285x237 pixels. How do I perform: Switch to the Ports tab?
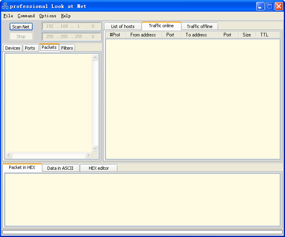coord(30,48)
